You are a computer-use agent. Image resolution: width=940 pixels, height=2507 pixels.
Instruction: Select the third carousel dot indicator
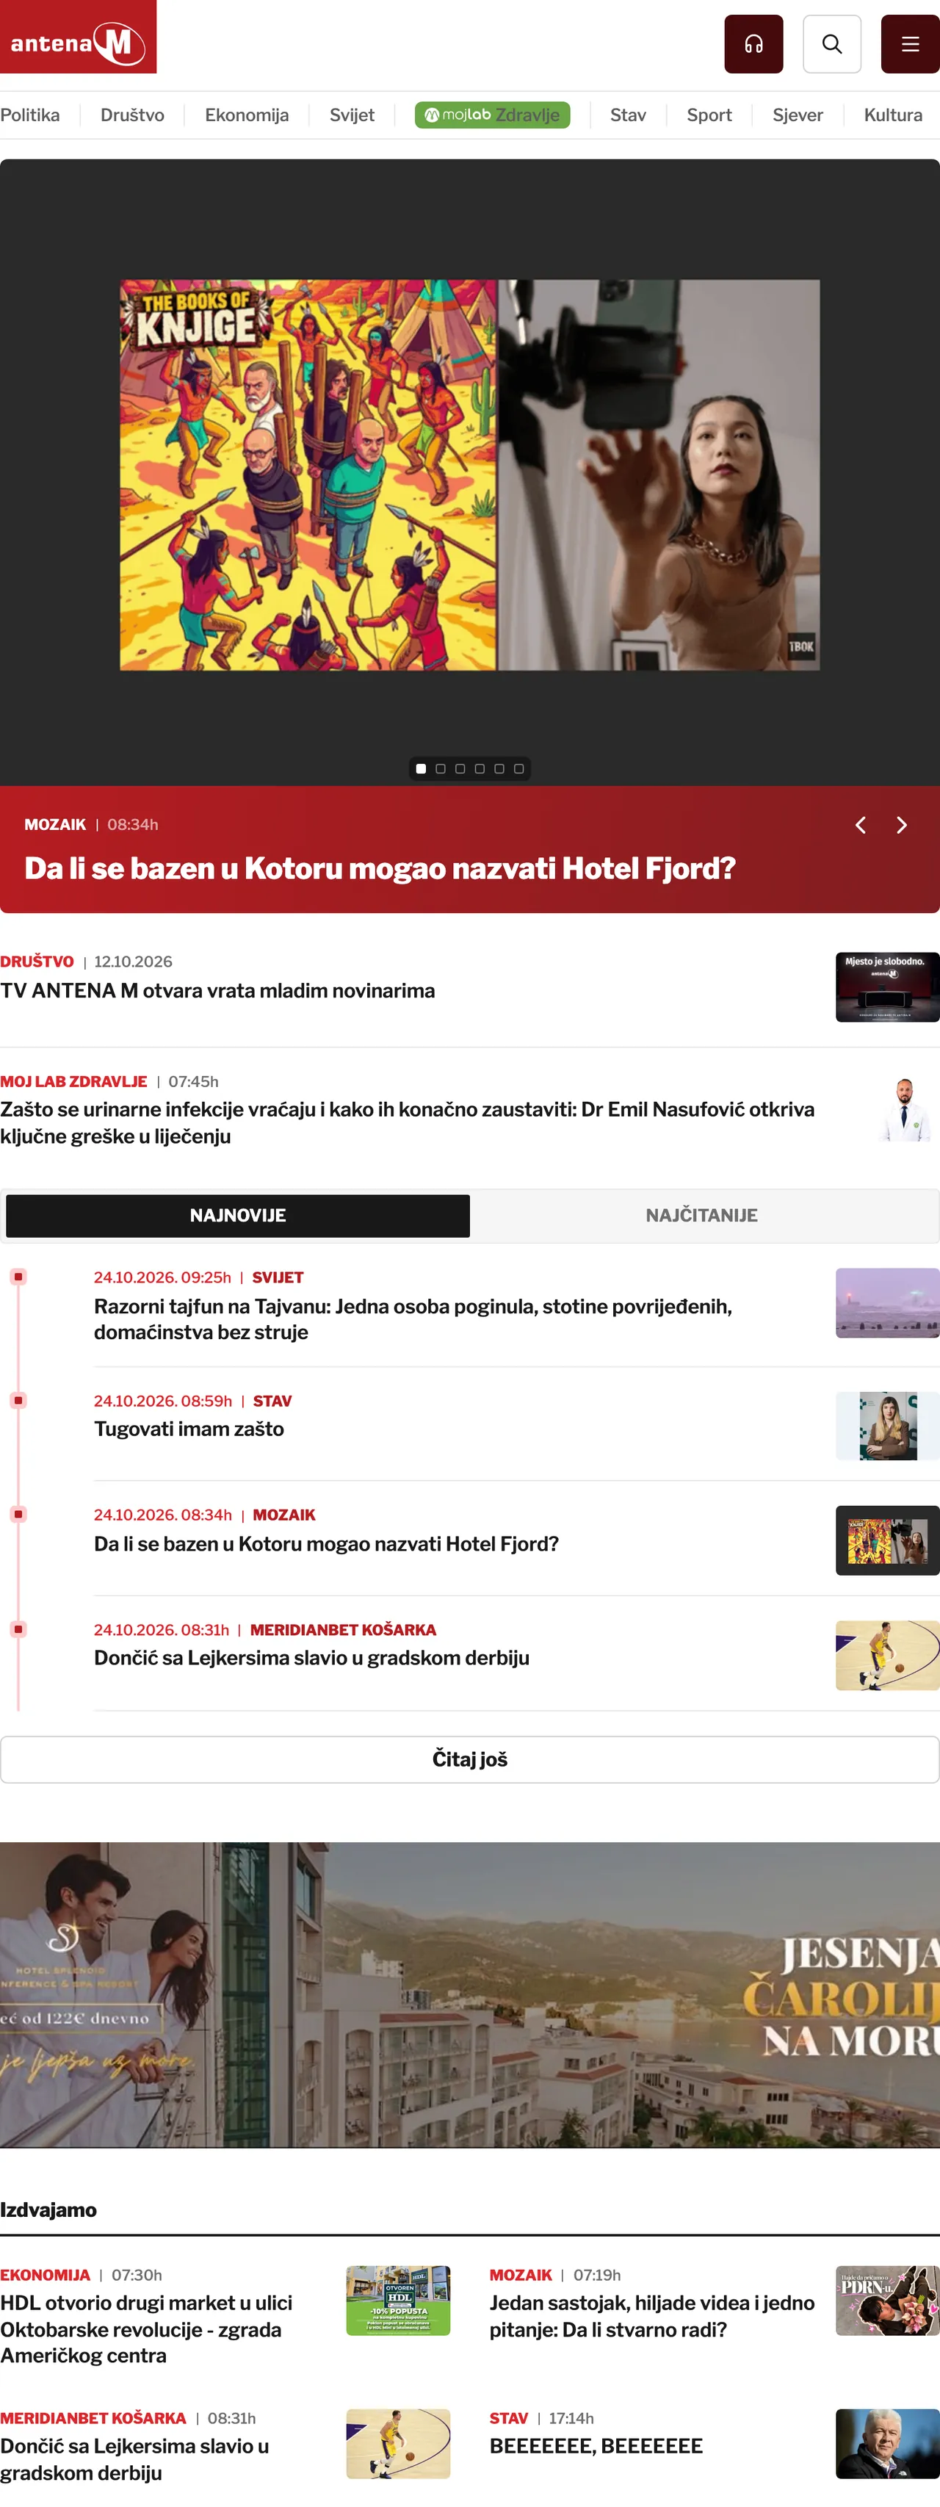tap(460, 769)
